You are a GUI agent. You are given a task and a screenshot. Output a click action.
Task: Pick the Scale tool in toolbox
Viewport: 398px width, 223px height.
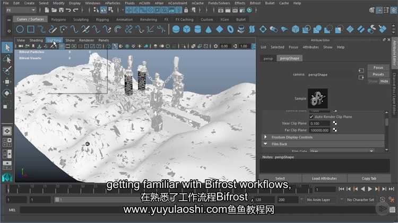7,105
